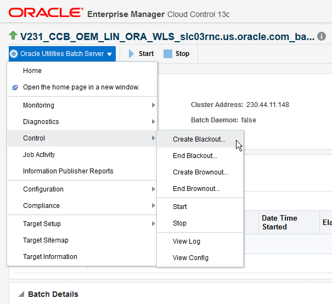Open the target information icon beside the title
The image size is (332, 304).
322,36
